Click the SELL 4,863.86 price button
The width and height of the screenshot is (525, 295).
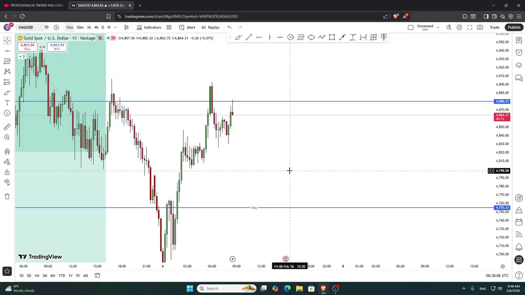tap(27, 47)
